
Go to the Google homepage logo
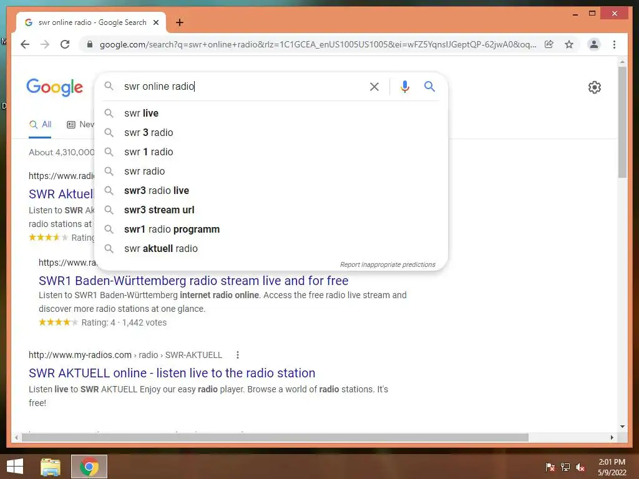[55, 87]
